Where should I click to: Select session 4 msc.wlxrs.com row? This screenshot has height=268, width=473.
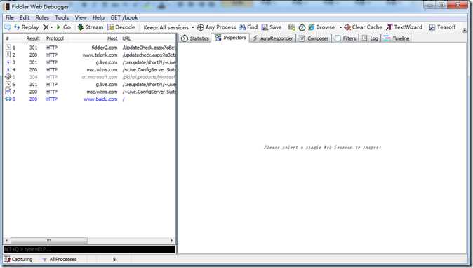(x=90, y=69)
